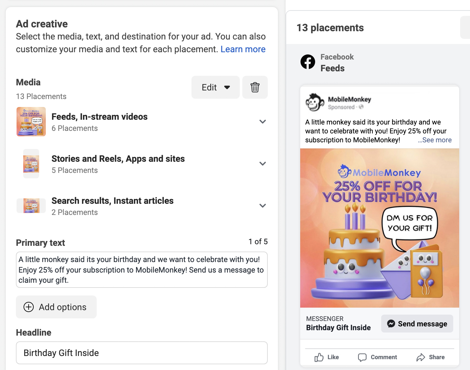The width and height of the screenshot is (470, 370).
Task: Select the Feeds, In-stream videos thumbnail
Action: click(31, 122)
